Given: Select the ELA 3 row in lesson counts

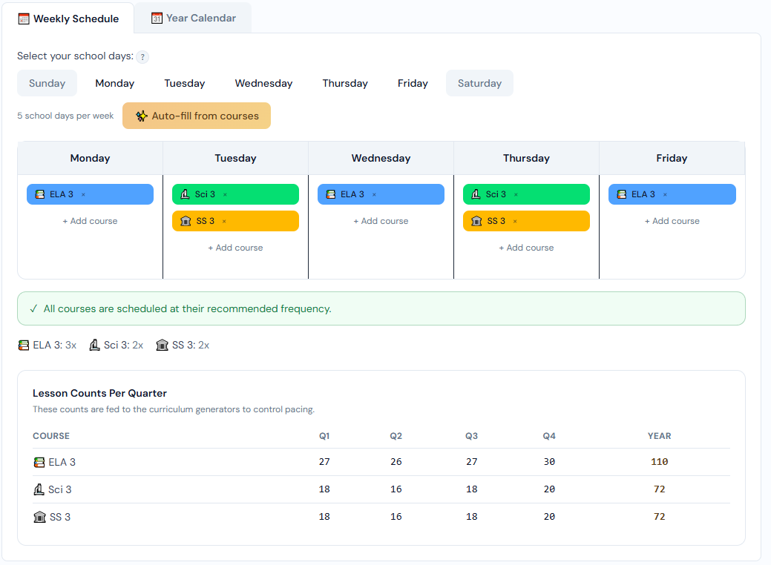Looking at the screenshot, I should [x=62, y=463].
